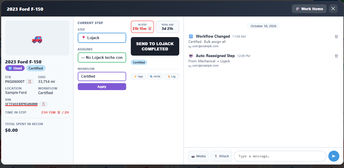Add Media to the message
The width and height of the screenshot is (344, 168).
pos(198,156)
